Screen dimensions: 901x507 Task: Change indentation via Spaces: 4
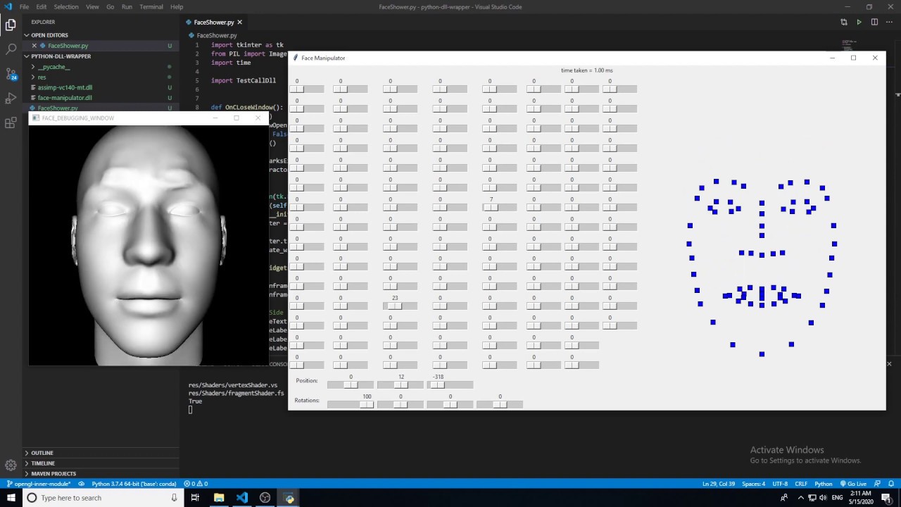pyautogui.click(x=753, y=484)
